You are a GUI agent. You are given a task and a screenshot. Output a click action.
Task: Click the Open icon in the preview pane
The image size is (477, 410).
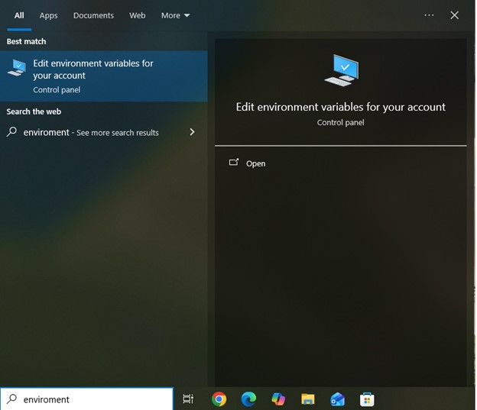click(x=234, y=163)
